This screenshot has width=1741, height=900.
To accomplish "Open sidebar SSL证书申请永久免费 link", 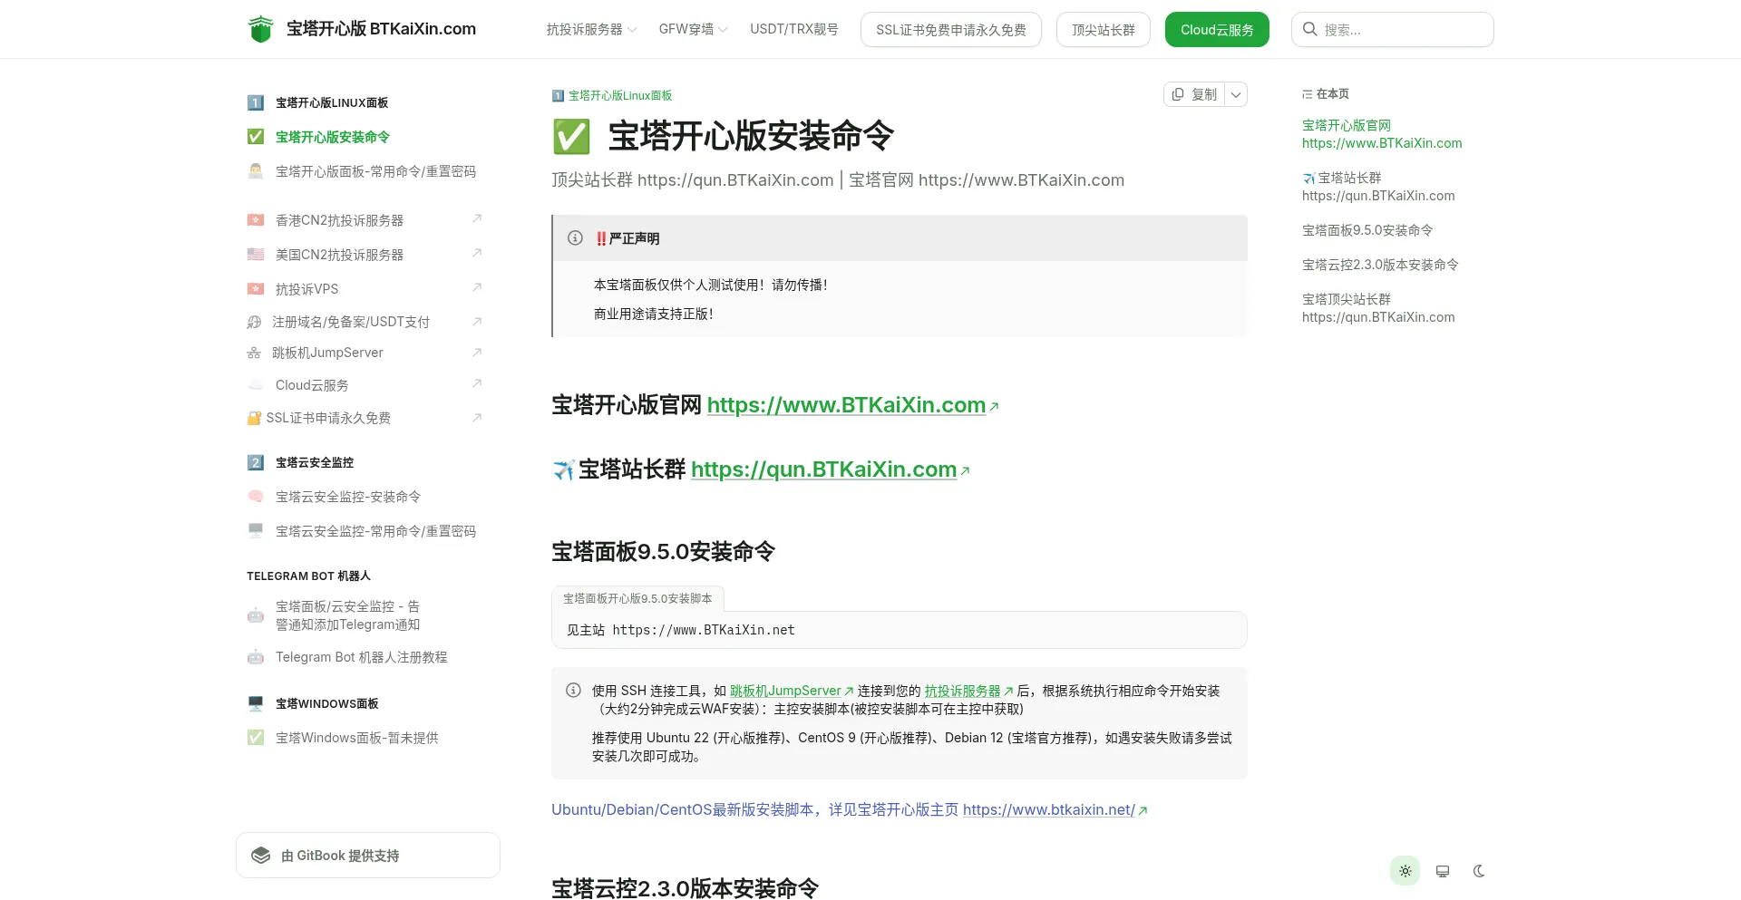I will [x=328, y=418].
